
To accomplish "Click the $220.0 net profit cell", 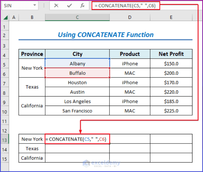I will pos(171,92).
